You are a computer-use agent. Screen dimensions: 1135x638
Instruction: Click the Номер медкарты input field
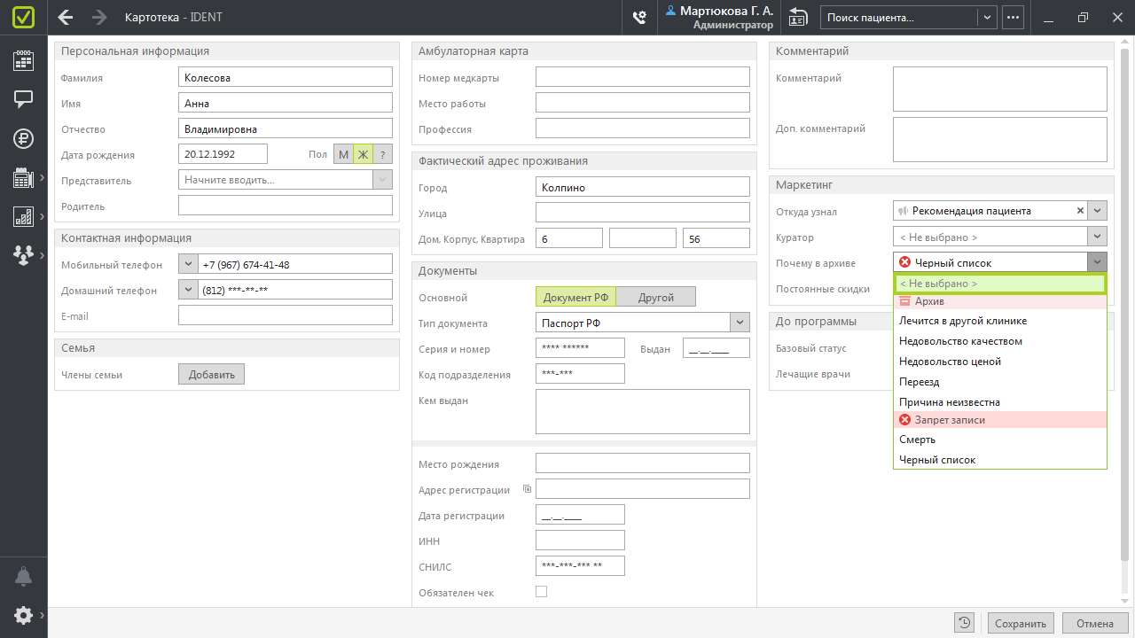(x=642, y=78)
